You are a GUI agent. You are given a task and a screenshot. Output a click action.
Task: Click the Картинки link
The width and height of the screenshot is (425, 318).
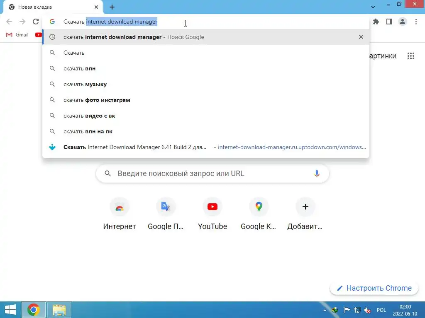(x=383, y=56)
